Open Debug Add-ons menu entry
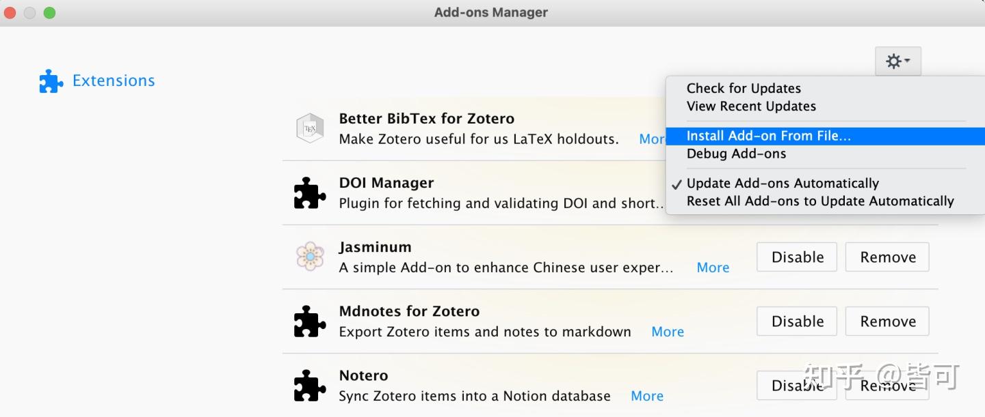Screen dimensions: 985x417 coord(736,154)
